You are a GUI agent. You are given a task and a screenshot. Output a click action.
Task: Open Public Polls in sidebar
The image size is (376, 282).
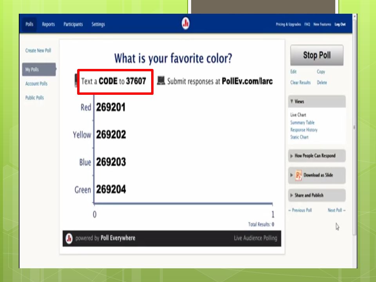click(x=34, y=98)
